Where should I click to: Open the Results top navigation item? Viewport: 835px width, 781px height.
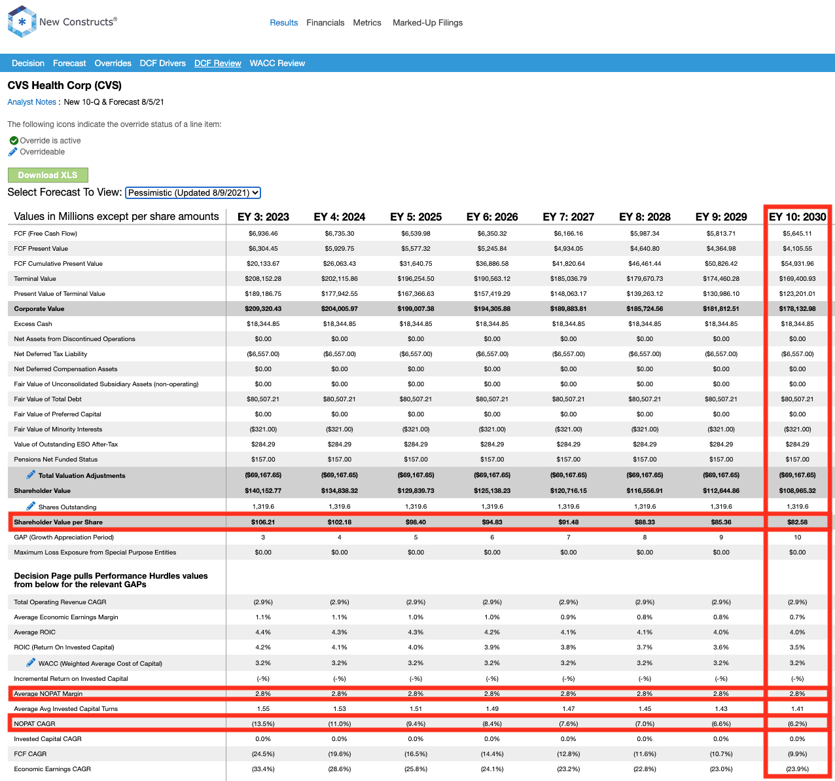tap(284, 23)
